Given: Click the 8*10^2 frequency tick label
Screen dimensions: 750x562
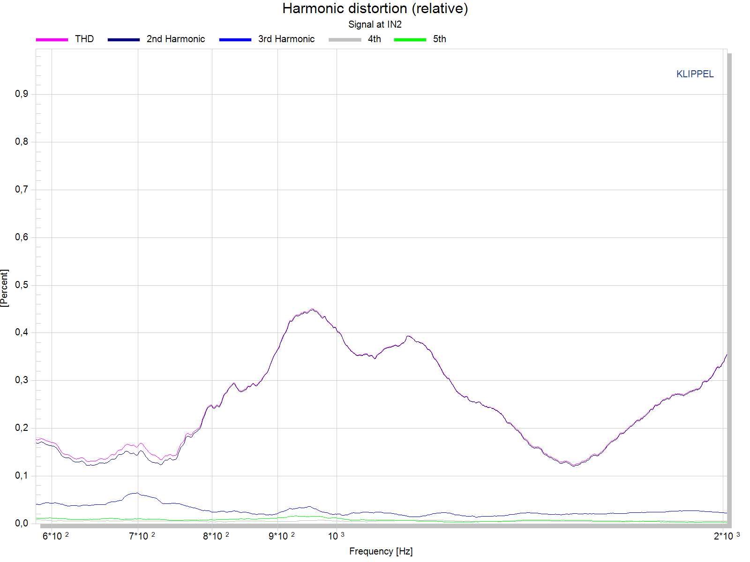Looking at the screenshot, I should coord(216,536).
